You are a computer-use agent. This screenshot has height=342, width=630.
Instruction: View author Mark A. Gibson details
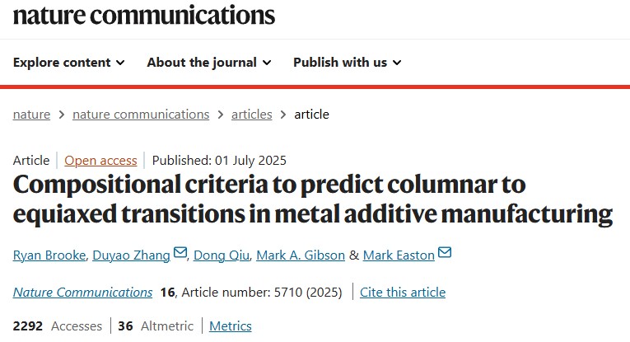pyautogui.click(x=300, y=255)
